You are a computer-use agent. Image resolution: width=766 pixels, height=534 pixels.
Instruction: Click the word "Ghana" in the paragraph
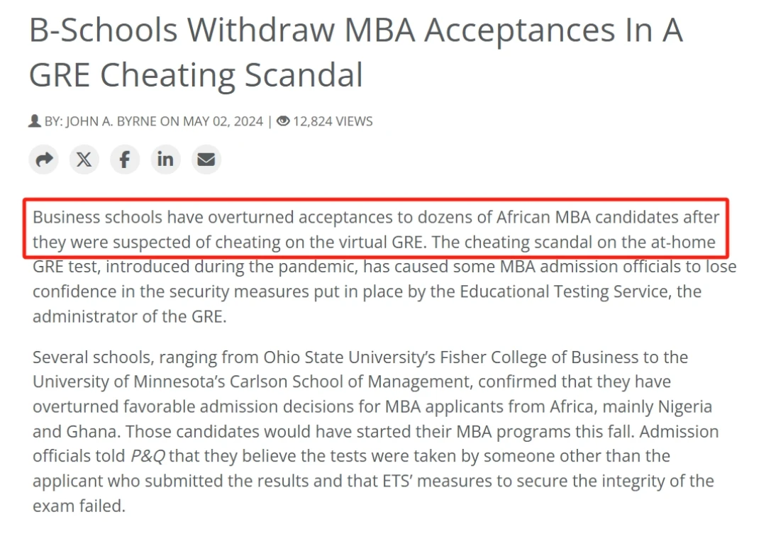[95, 431]
